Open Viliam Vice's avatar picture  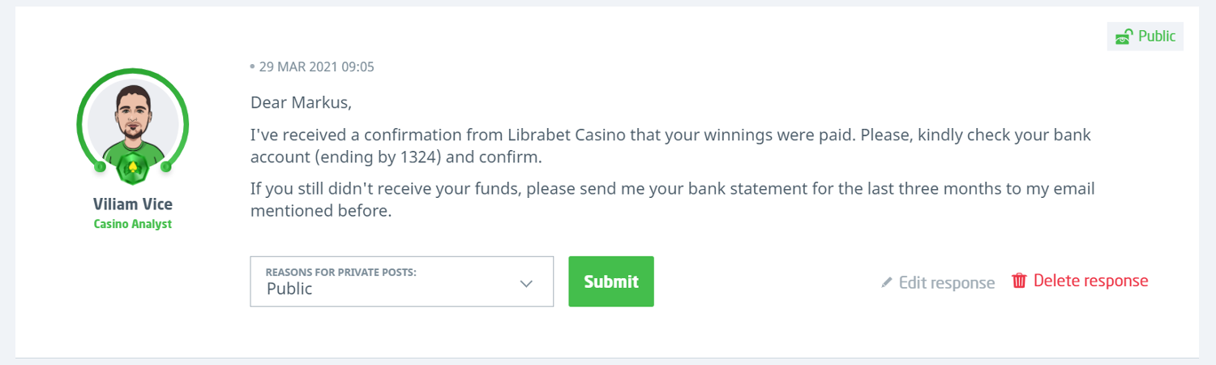[x=132, y=120]
